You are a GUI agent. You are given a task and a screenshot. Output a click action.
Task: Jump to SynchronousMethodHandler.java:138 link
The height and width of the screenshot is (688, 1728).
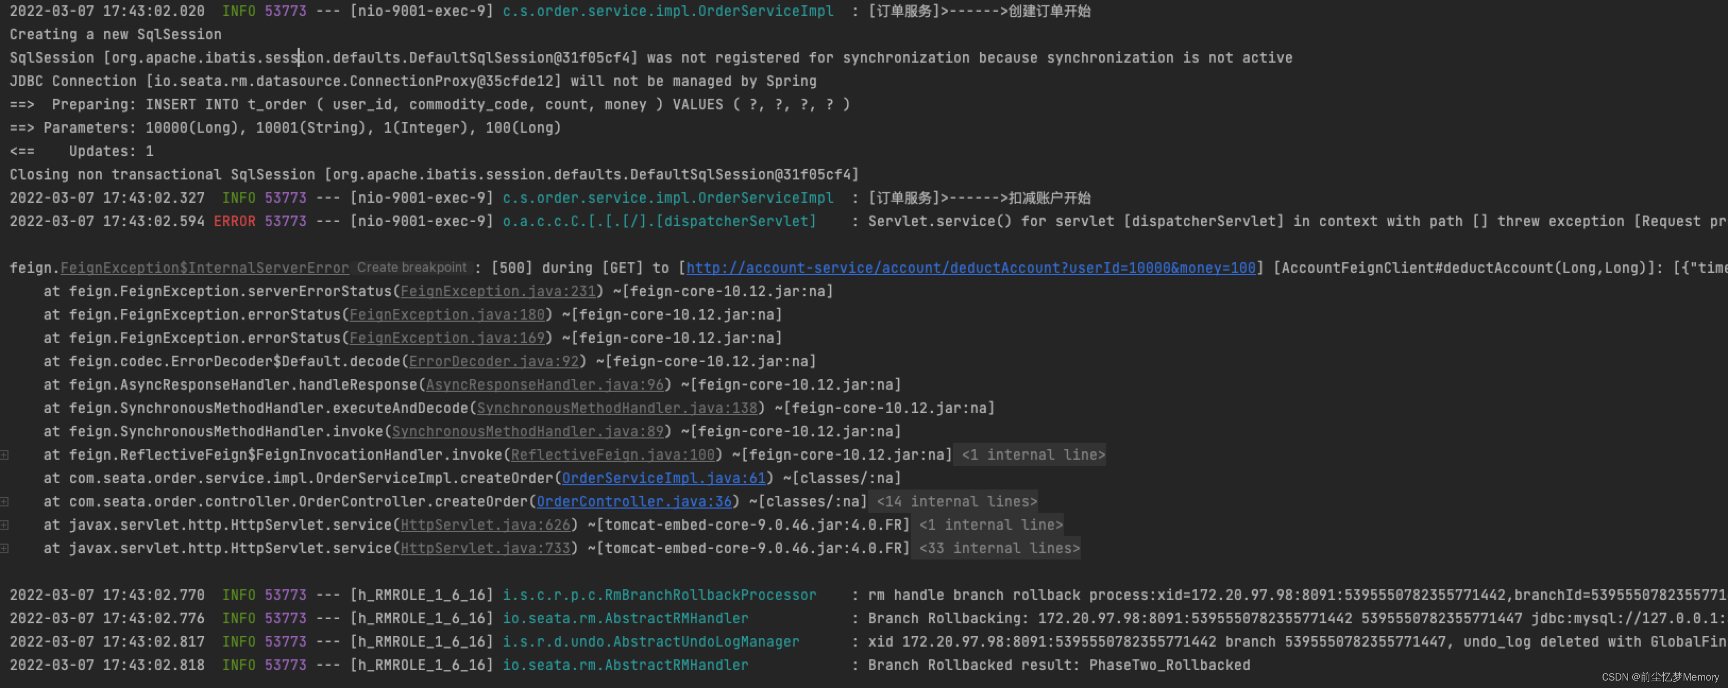click(616, 409)
